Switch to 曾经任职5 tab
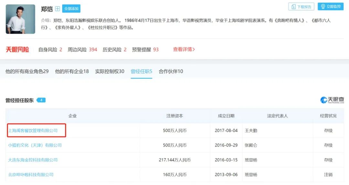 coord(141,71)
